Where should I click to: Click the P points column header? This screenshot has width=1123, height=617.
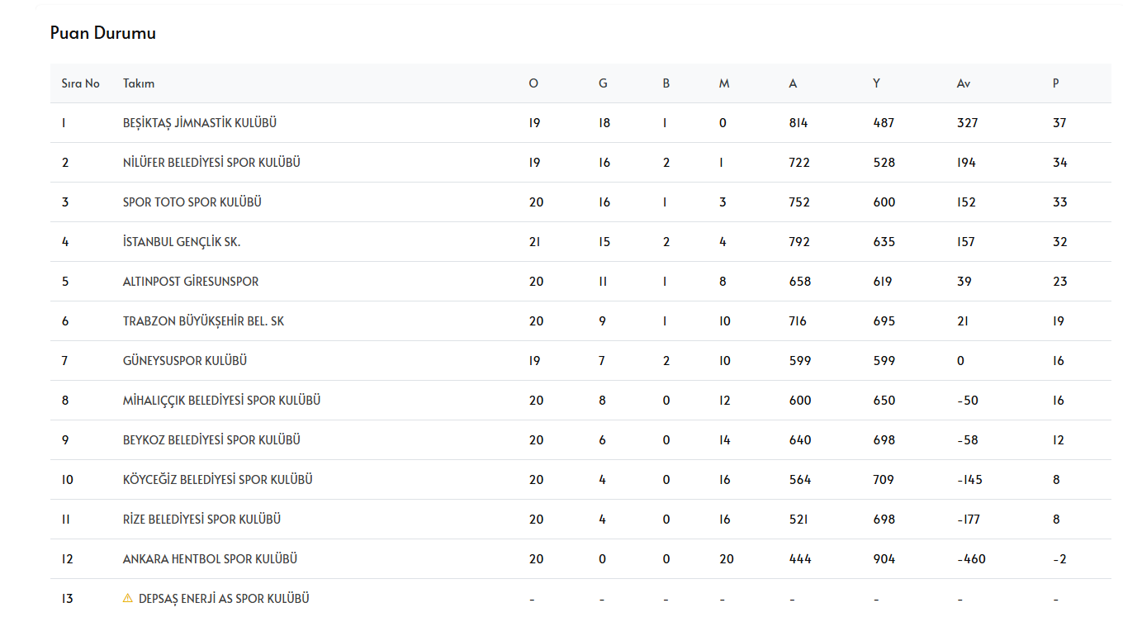1055,83
